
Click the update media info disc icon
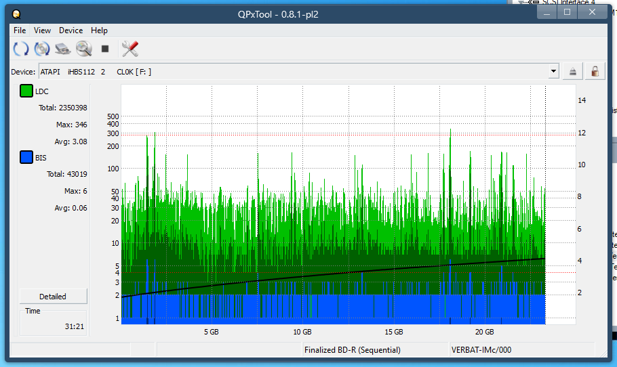coord(42,49)
